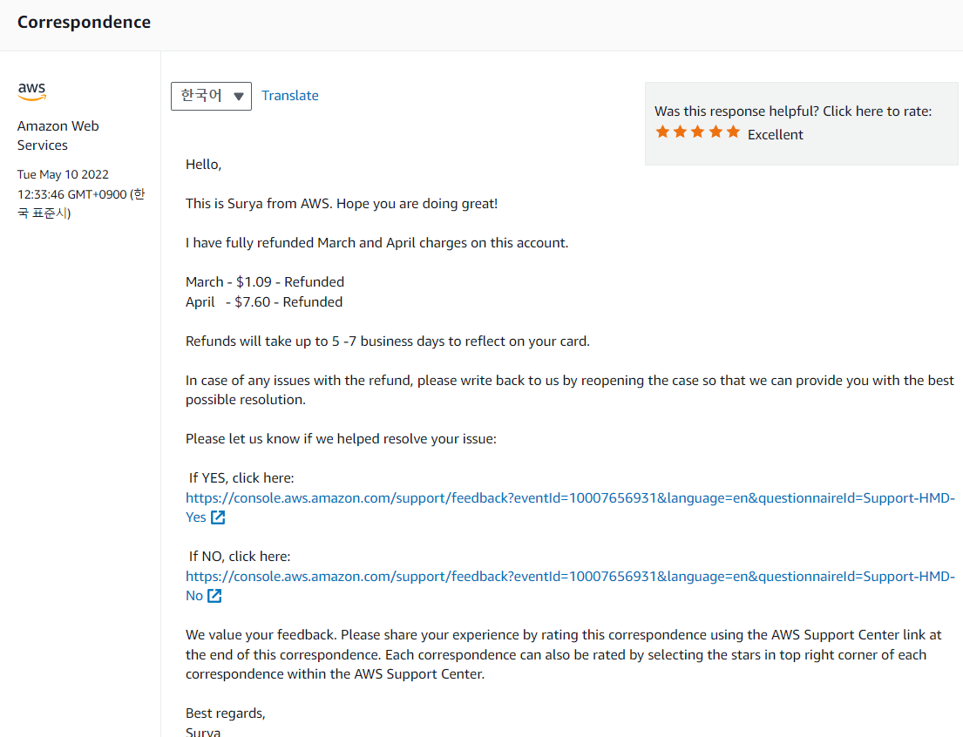The width and height of the screenshot is (963, 737).
Task: Rate response with fourth star
Action: coord(715,132)
